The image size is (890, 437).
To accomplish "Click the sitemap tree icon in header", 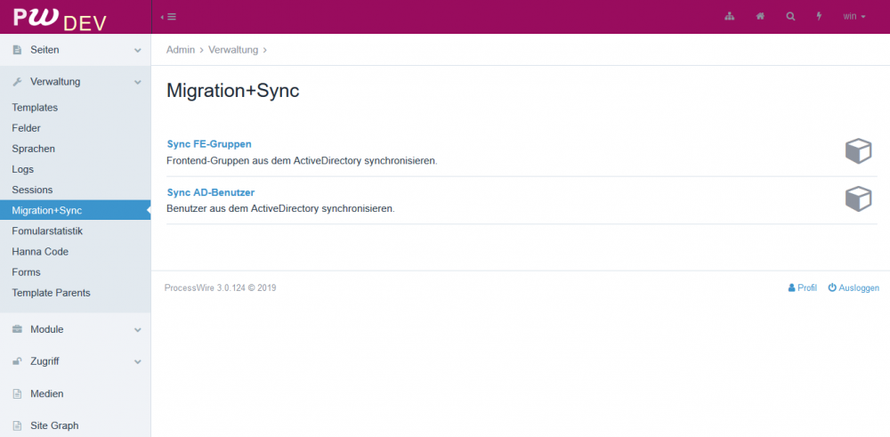I will coord(729,17).
